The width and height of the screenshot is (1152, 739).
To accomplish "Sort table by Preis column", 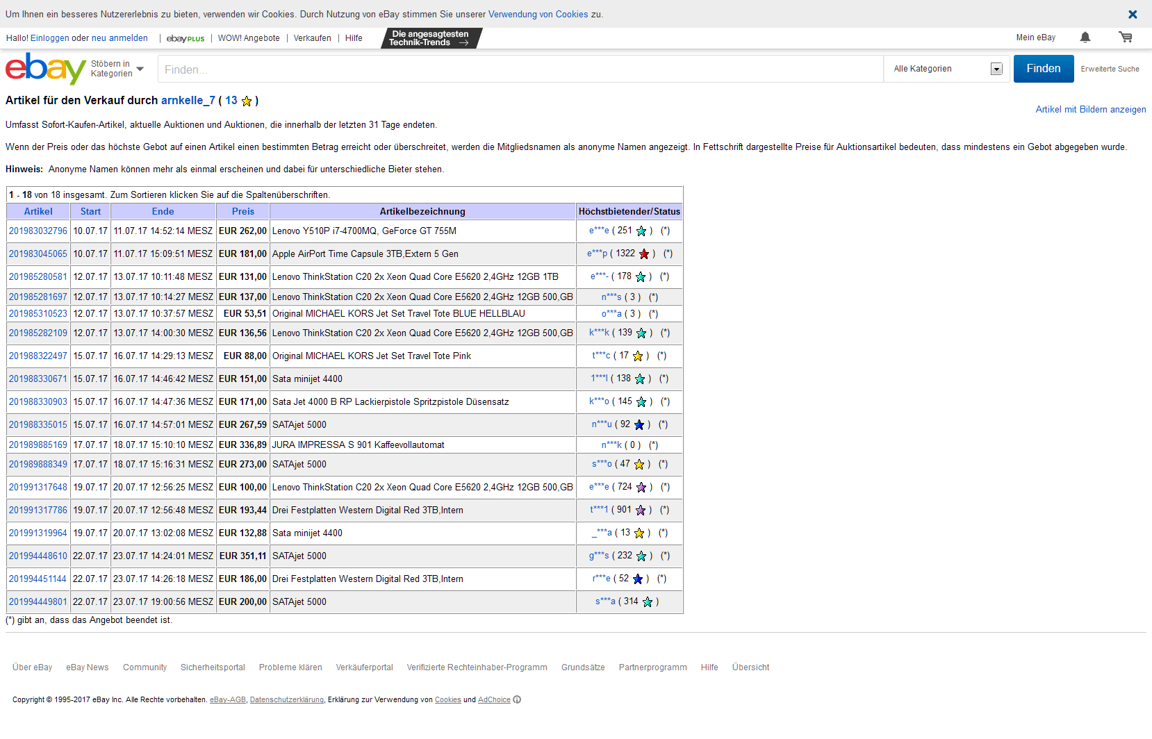I will coord(243,211).
